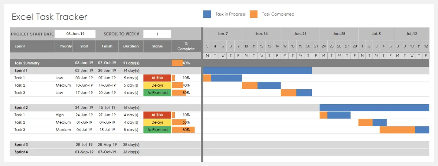Click the Task Summary 40% progress bar

(177, 63)
